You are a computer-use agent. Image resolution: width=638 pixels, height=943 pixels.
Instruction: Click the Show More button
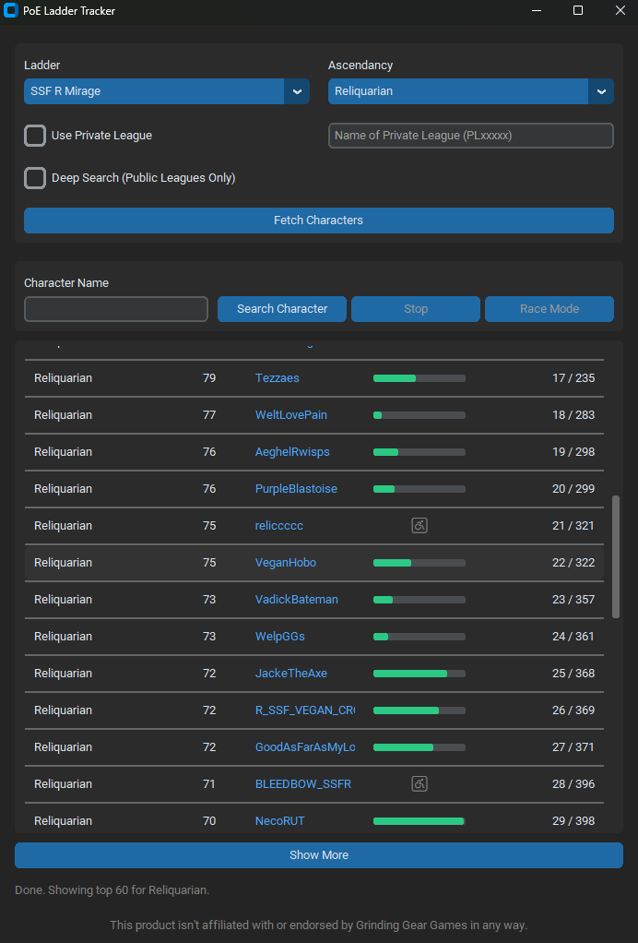pyautogui.click(x=319, y=854)
